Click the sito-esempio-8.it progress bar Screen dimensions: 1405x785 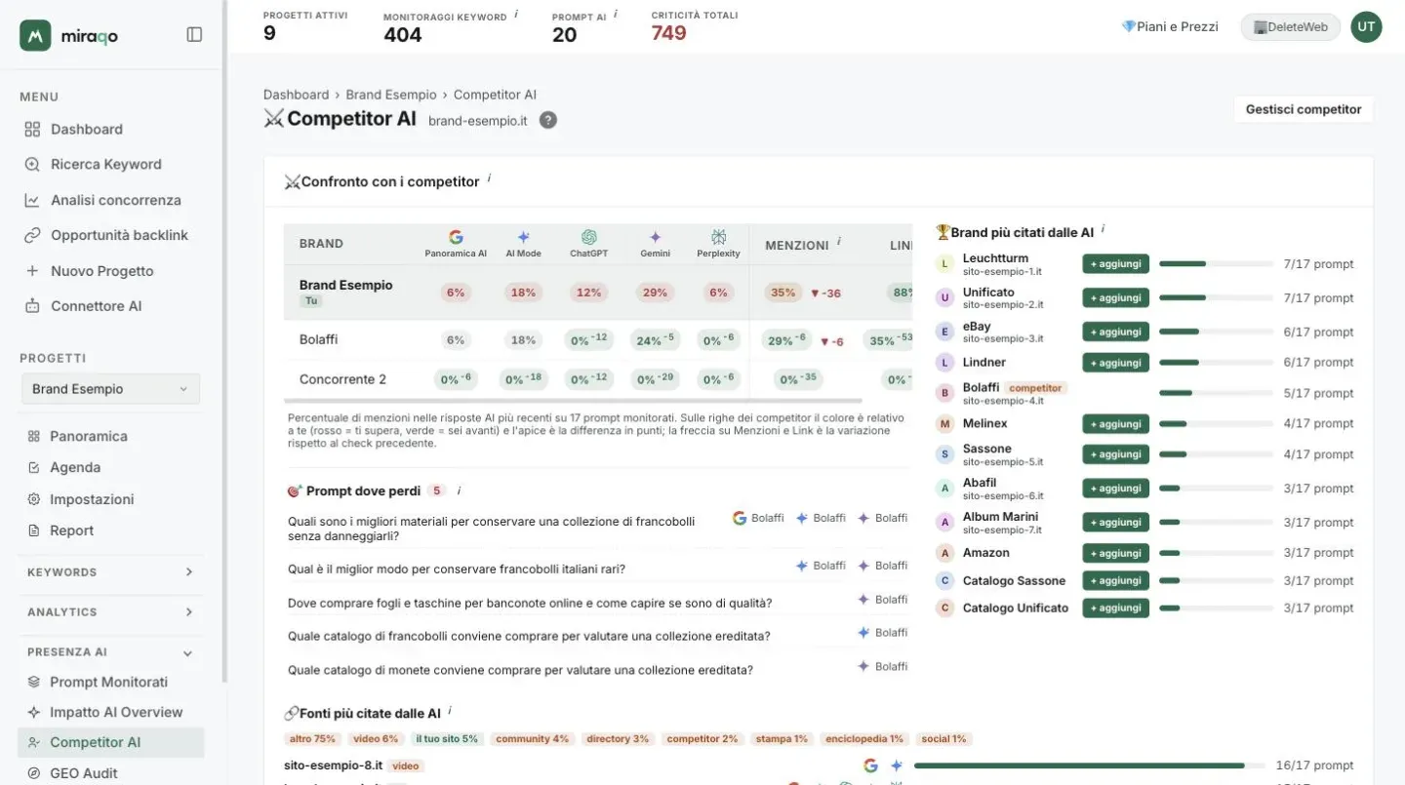pos(1089,765)
